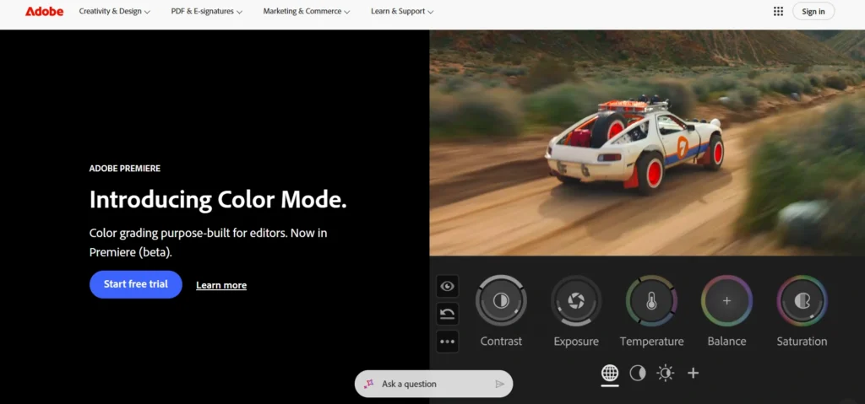Image resolution: width=865 pixels, height=404 pixels.
Task: Click the Saturation label text
Action: coord(802,342)
